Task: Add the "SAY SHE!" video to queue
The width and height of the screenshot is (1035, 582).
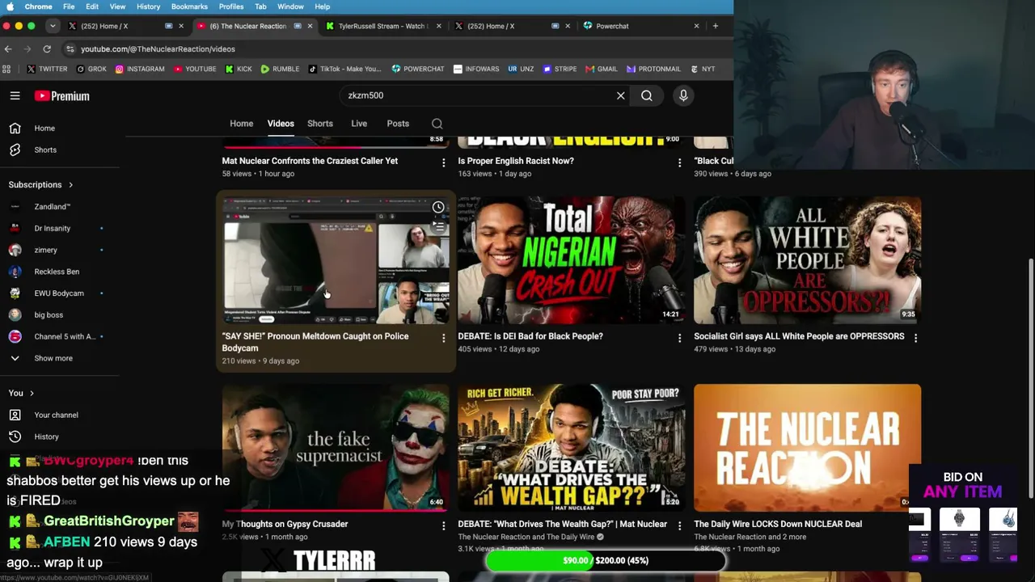Action: [440, 227]
